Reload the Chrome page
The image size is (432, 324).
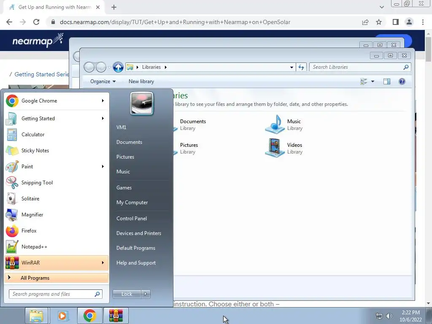pyautogui.click(x=36, y=22)
